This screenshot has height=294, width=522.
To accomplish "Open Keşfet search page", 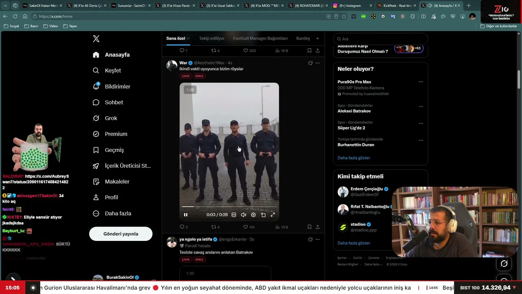I will (107, 71).
